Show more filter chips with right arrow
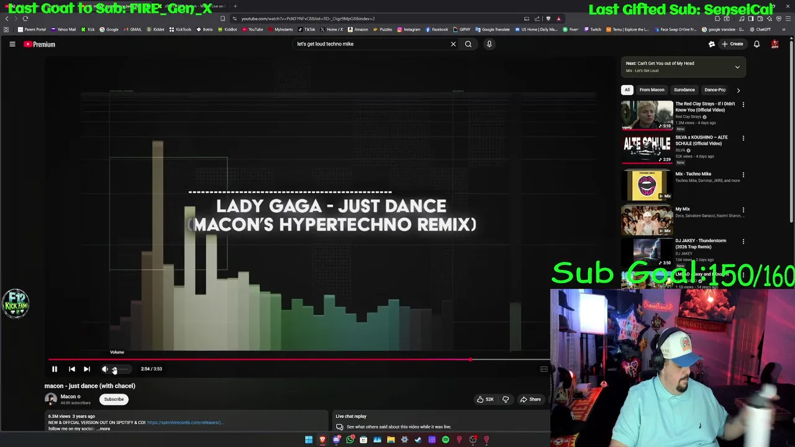The height and width of the screenshot is (447, 795). [x=738, y=90]
